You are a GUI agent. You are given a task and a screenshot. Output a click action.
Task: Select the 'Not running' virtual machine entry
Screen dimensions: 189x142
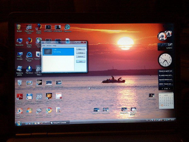click(x=58, y=51)
